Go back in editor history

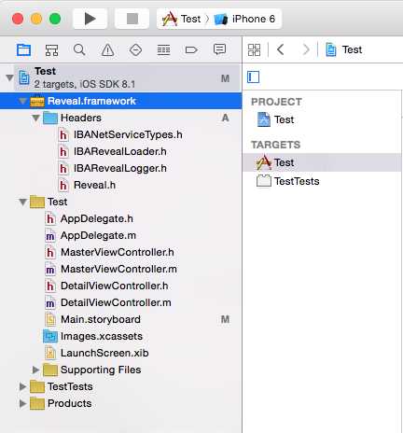pyautogui.click(x=281, y=49)
